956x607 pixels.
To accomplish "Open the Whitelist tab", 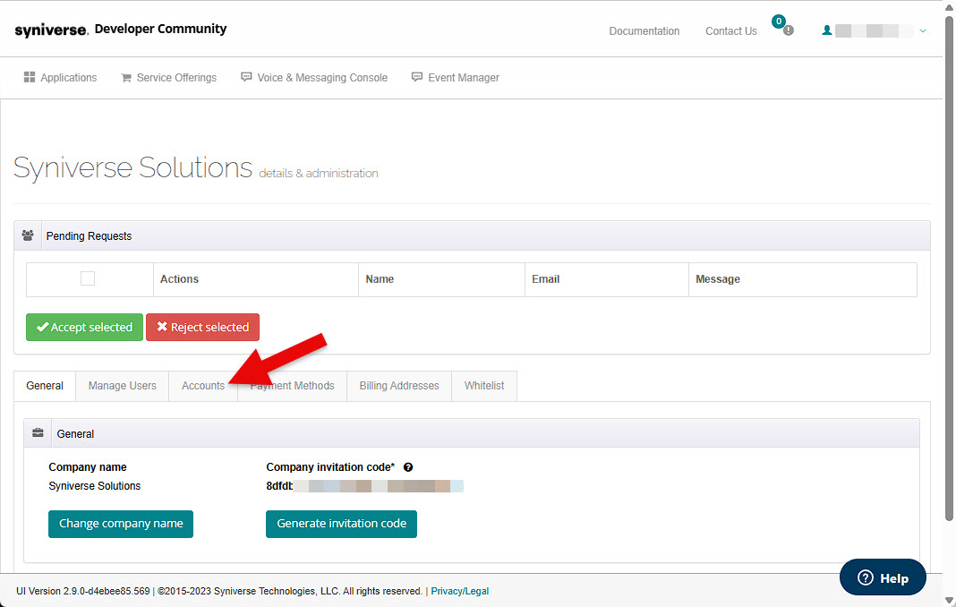I will (x=483, y=386).
